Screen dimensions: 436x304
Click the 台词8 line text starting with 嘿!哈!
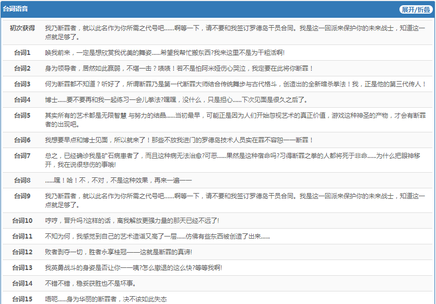click(119, 181)
